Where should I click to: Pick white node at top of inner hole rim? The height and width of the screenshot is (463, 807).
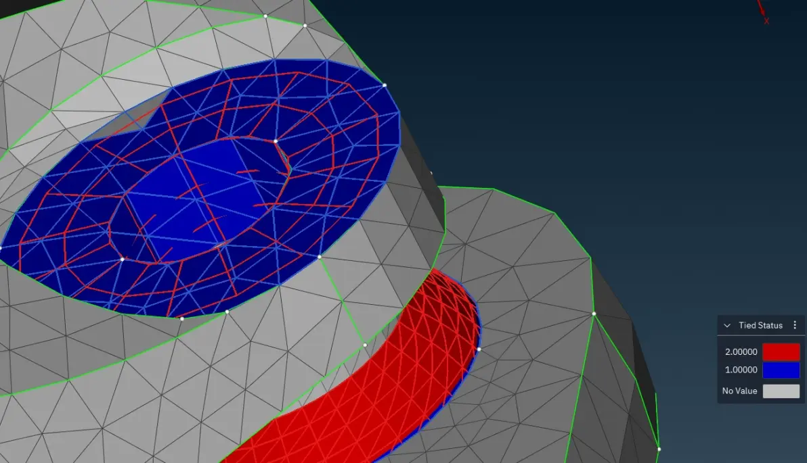[276, 141]
